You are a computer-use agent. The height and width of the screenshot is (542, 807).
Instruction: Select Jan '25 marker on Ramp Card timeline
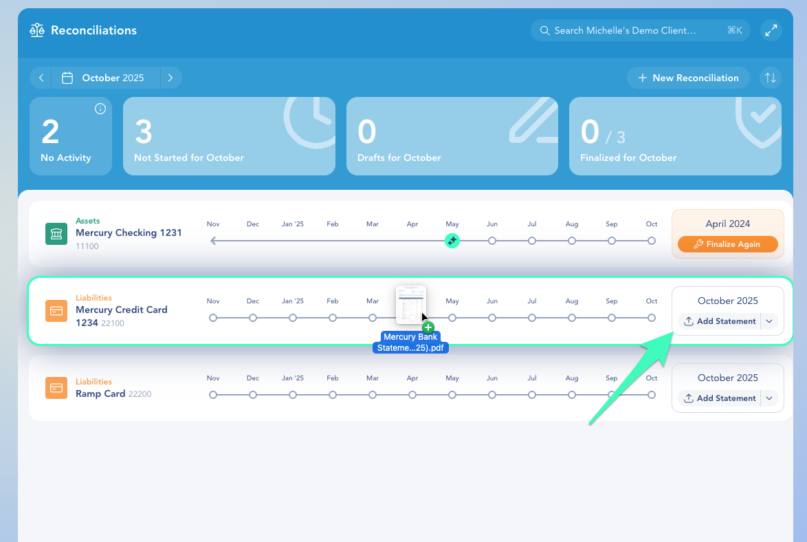tap(293, 395)
